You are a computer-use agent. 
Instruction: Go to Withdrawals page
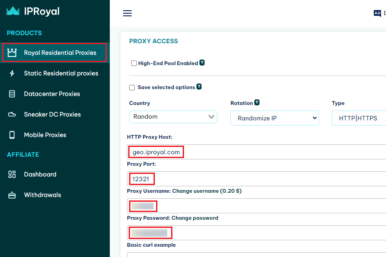click(x=54, y=195)
